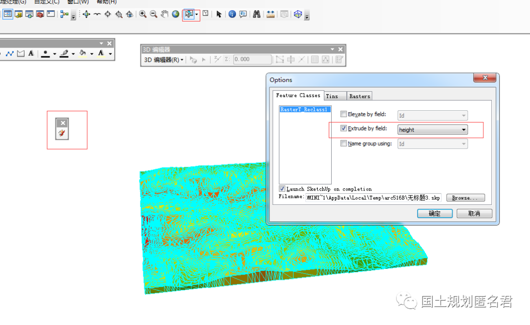Zoom to Full Extent globe
This screenshot has width=530, height=325.
(175, 14)
